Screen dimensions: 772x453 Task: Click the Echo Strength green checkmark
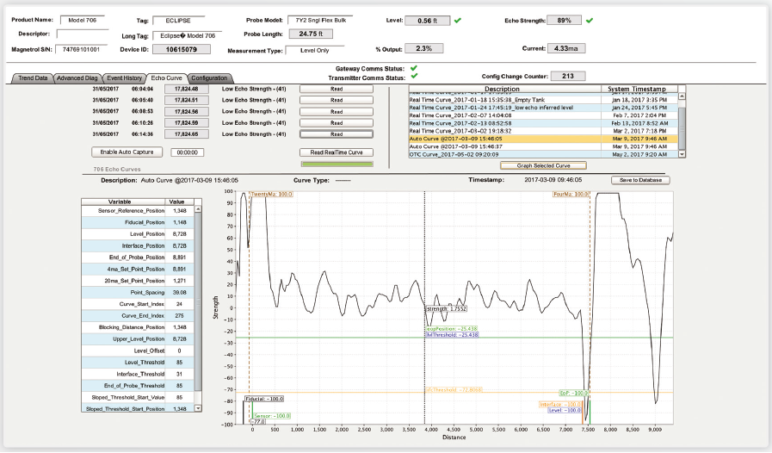pos(590,20)
